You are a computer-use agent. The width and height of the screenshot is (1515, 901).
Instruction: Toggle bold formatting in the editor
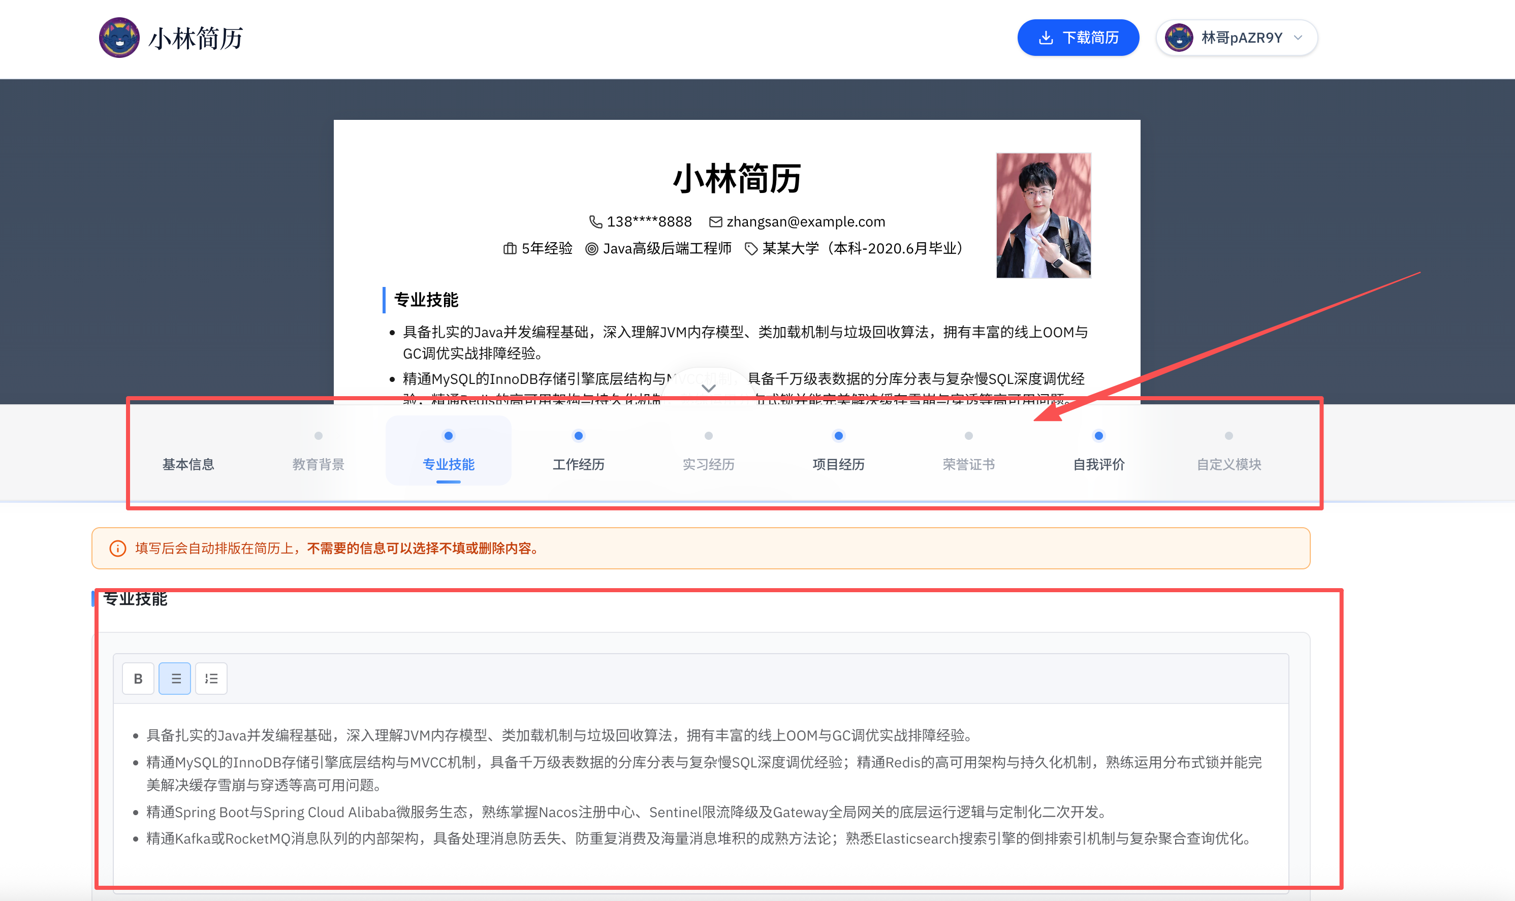click(138, 678)
